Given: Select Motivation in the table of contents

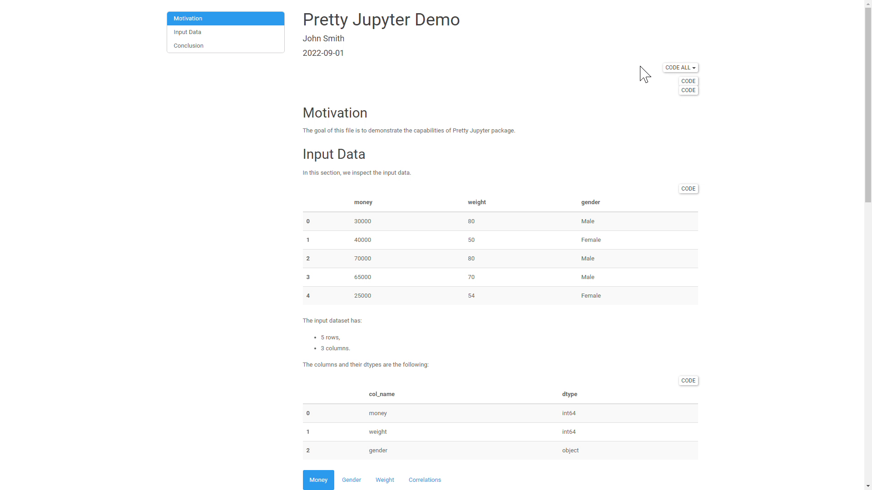Looking at the screenshot, I should (x=225, y=19).
